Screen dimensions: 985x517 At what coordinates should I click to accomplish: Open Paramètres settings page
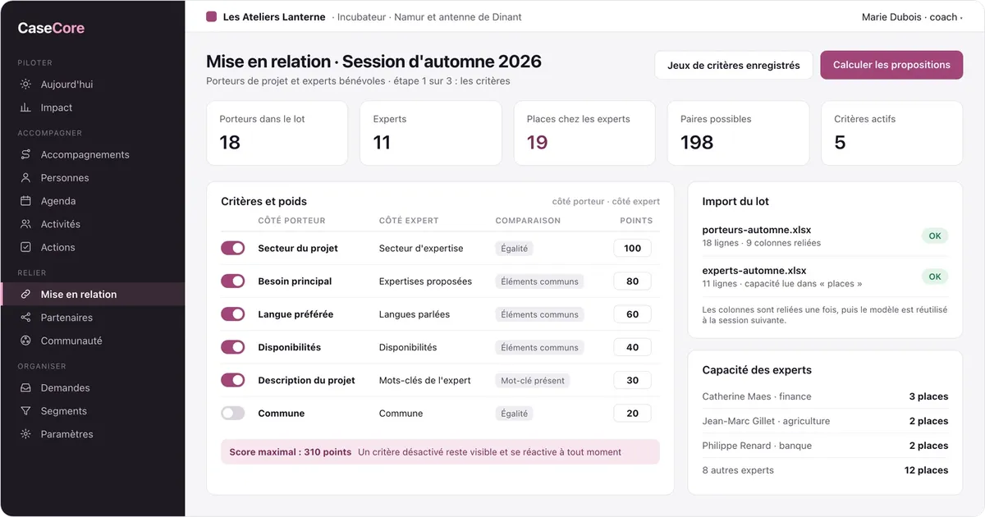[93, 434]
